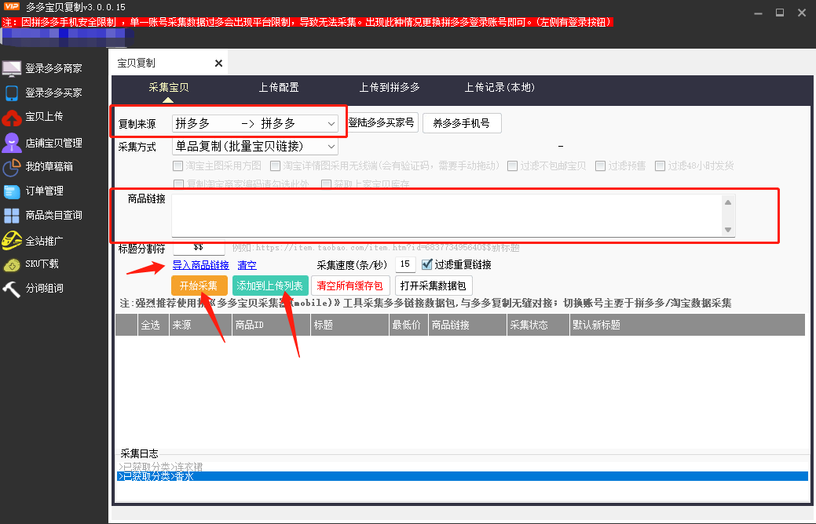The height and width of the screenshot is (524, 816).
Task: Click the 默认新标题 column header
Action: click(x=687, y=325)
